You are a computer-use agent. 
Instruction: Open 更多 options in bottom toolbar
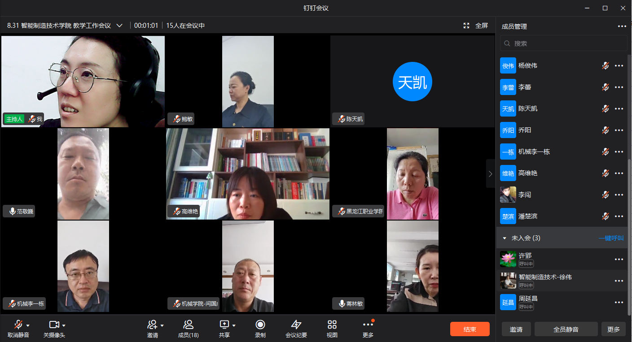pos(368,325)
